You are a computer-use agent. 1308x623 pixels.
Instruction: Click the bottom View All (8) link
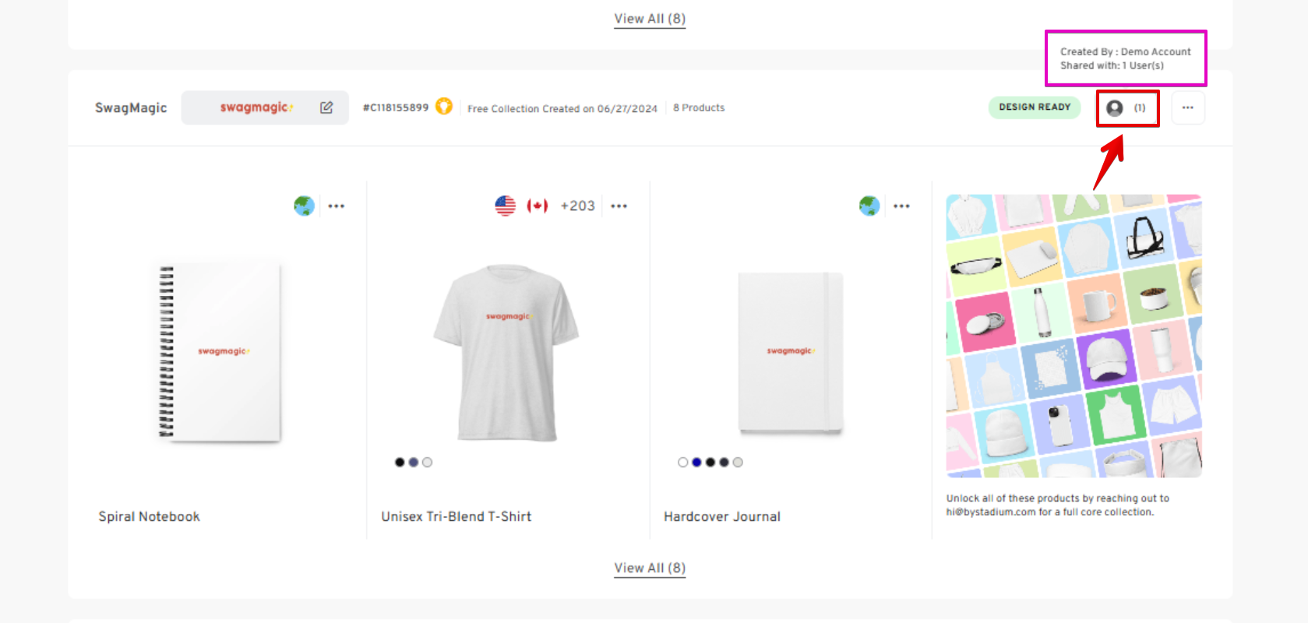point(650,568)
